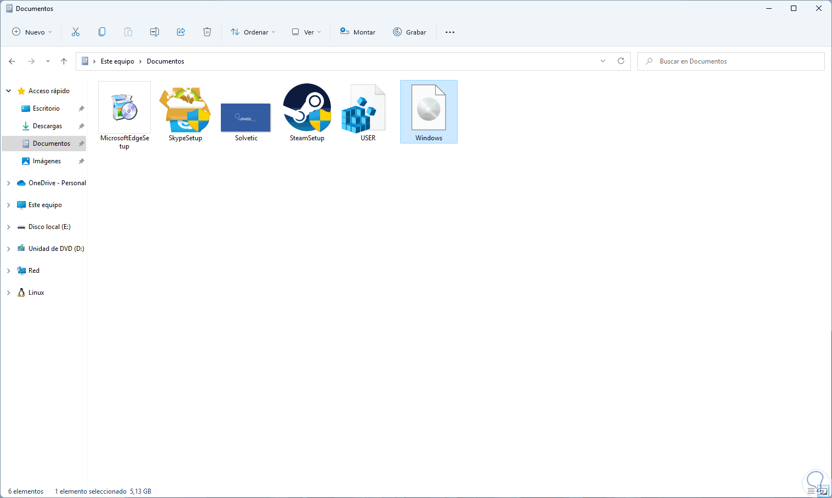Screen dimensions: 832x498
Task: Click Este equipo in the address breadcrumb
Action: [x=117, y=61]
